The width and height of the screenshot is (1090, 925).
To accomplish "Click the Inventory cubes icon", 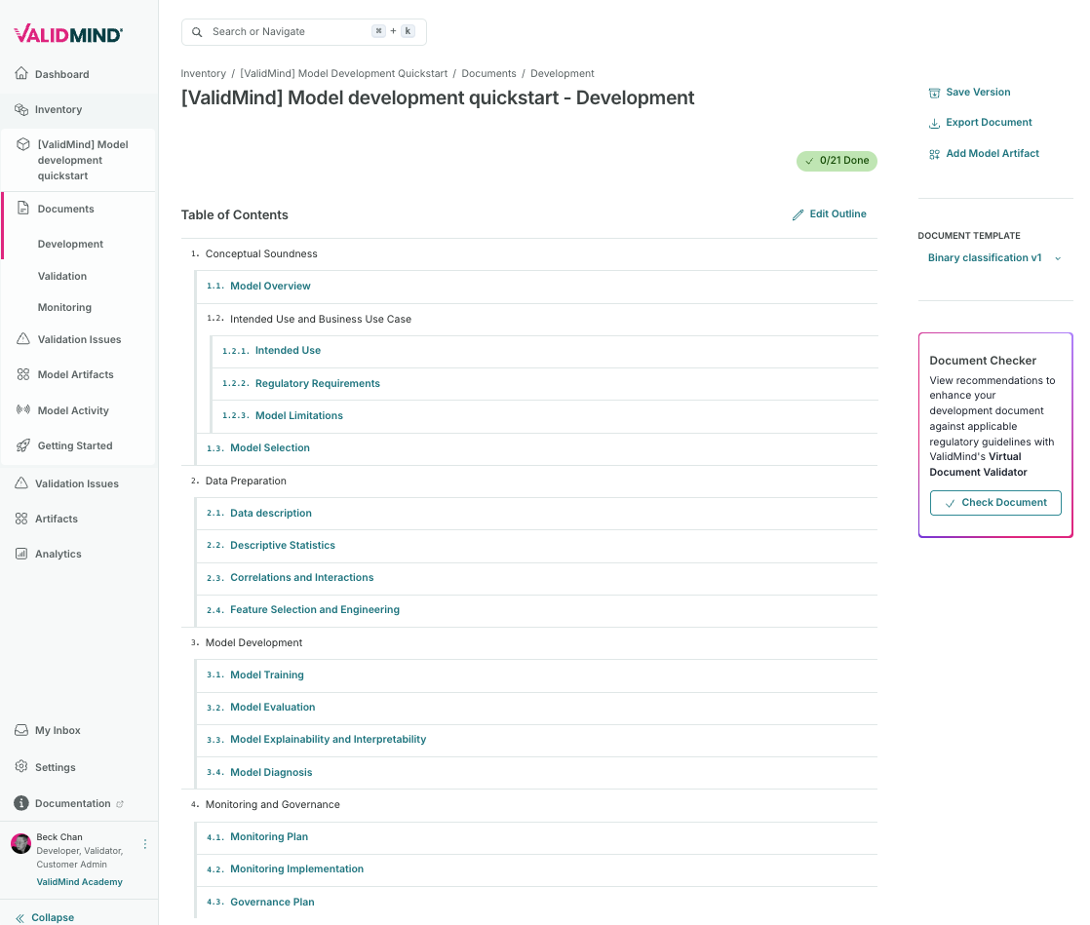I will (x=21, y=109).
